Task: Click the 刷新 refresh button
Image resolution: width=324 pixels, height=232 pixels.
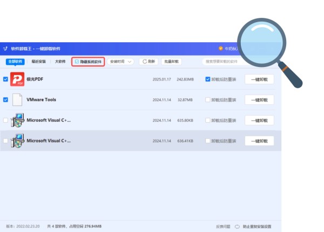Action: (x=148, y=62)
